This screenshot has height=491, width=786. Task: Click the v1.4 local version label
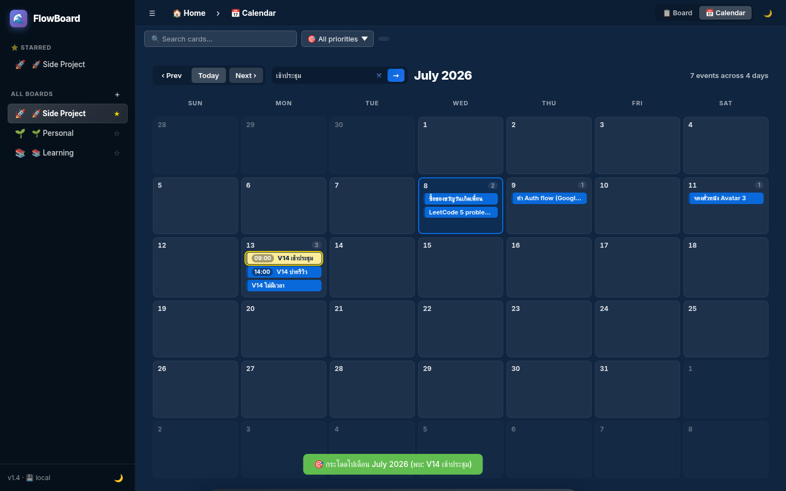tap(29, 478)
